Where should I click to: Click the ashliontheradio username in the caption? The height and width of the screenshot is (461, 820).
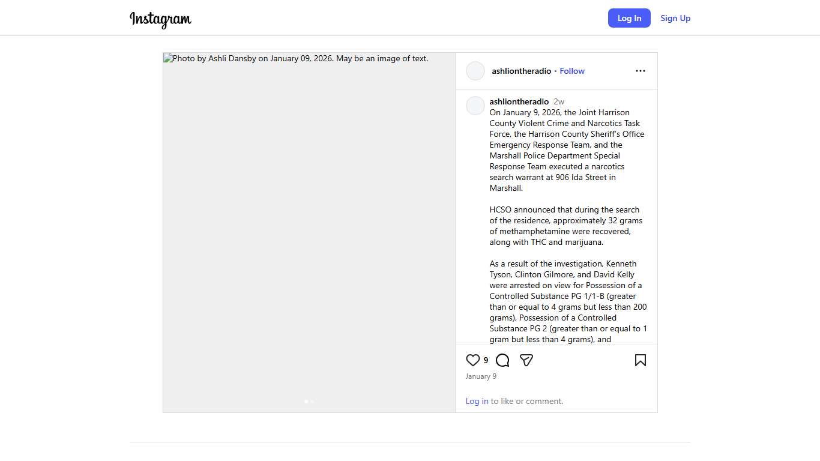point(519,101)
